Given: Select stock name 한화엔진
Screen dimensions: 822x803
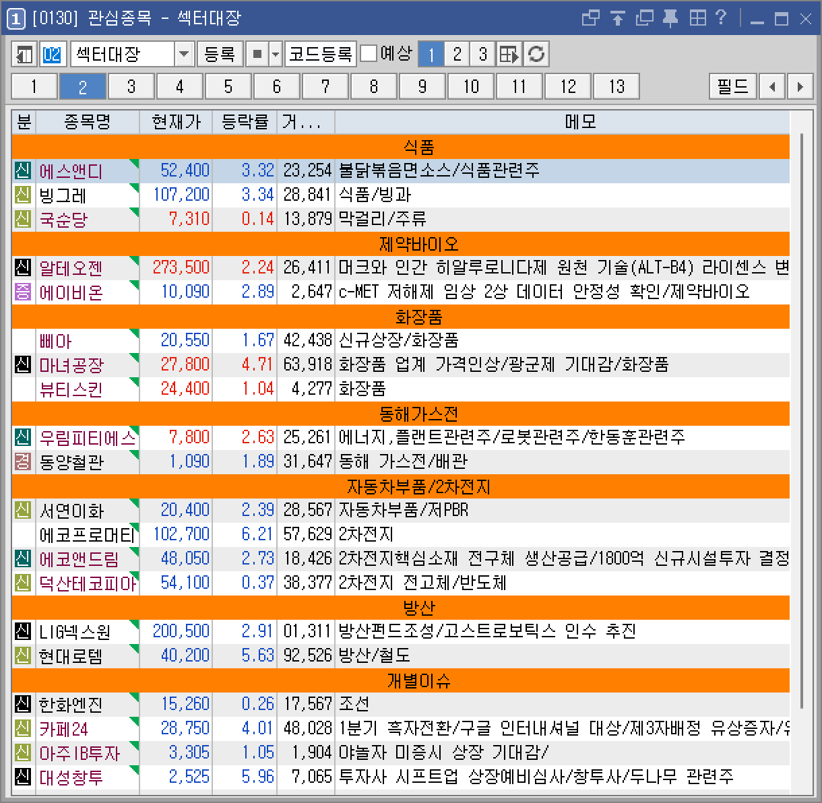Looking at the screenshot, I should pos(71,705).
